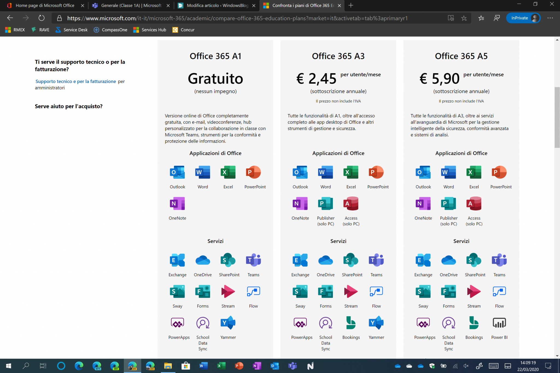Select the Publisher icon in the A3 plan

point(325,204)
